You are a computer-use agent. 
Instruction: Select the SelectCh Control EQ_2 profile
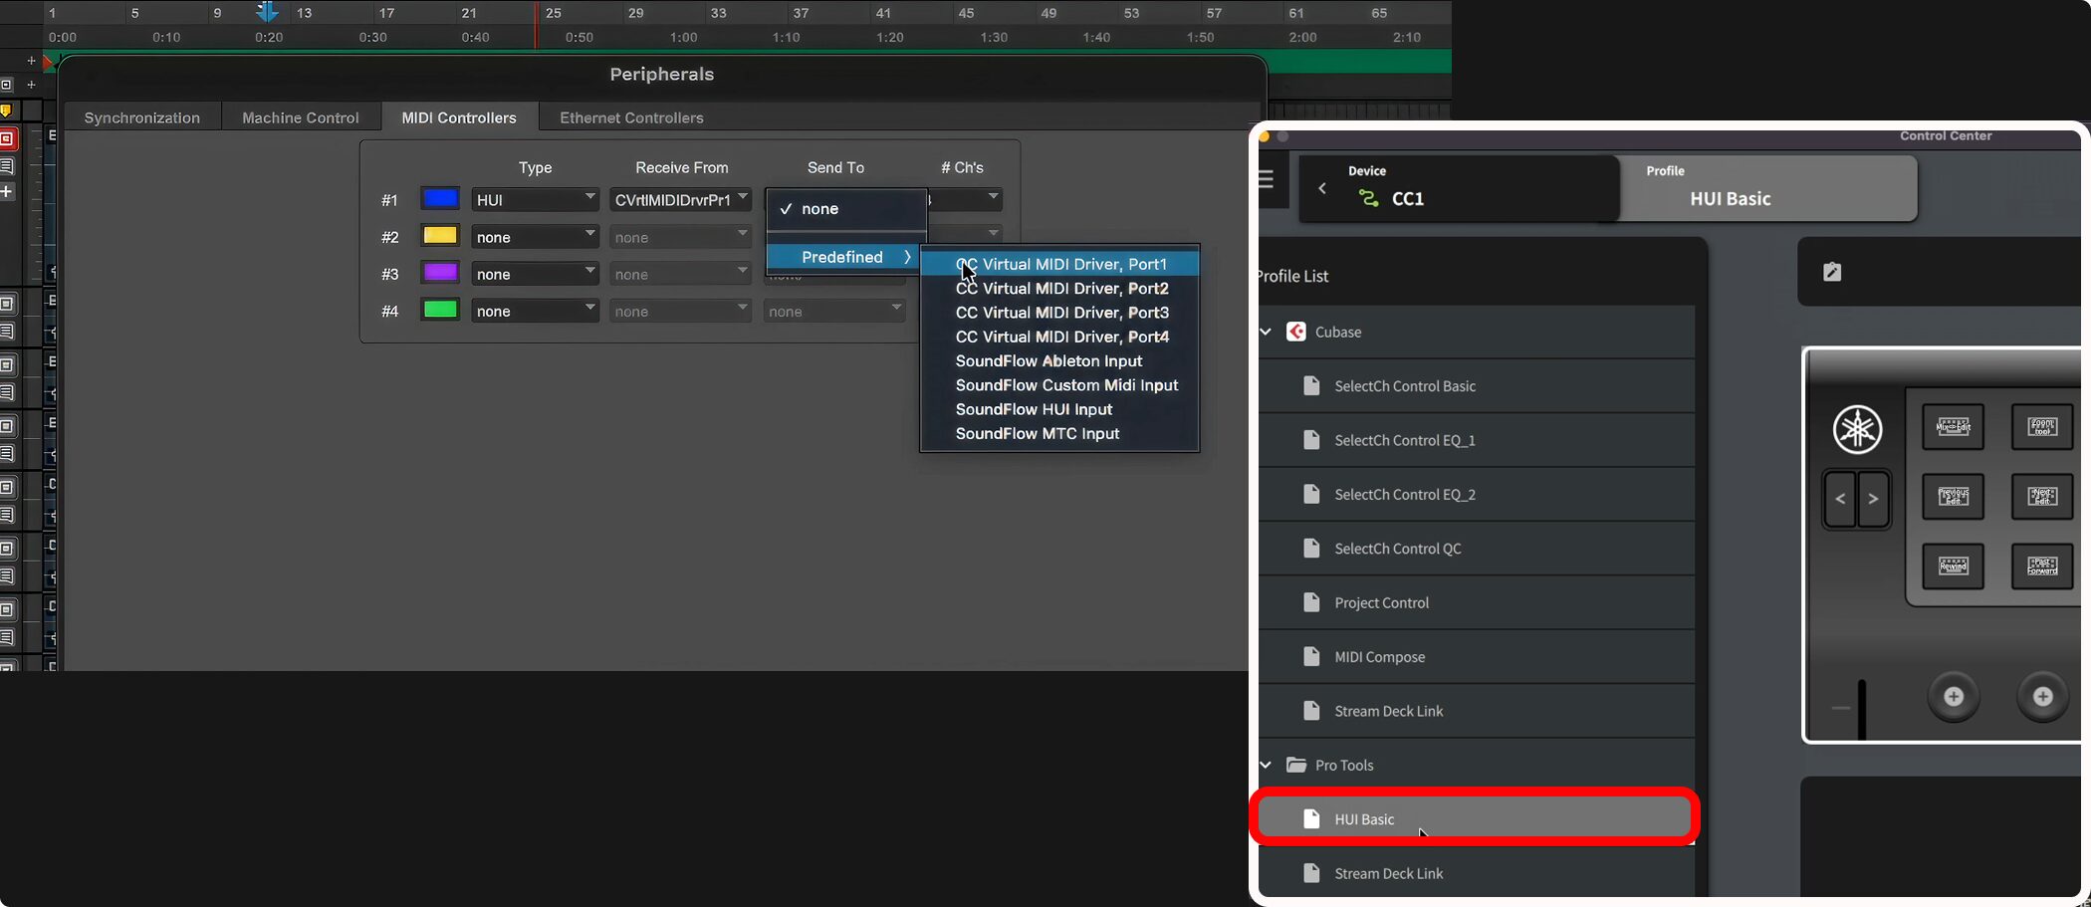point(1477,495)
